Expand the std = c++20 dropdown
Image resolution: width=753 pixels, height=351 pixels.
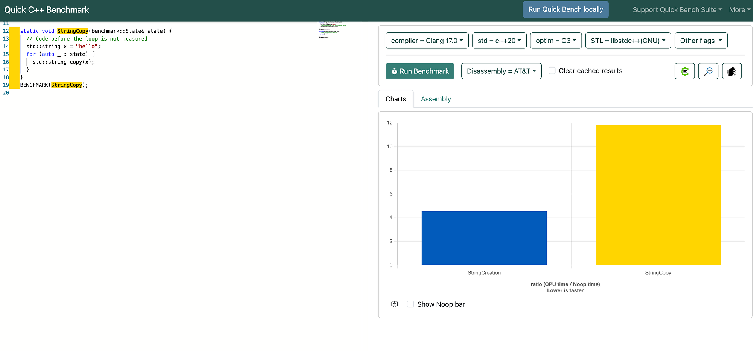(499, 41)
